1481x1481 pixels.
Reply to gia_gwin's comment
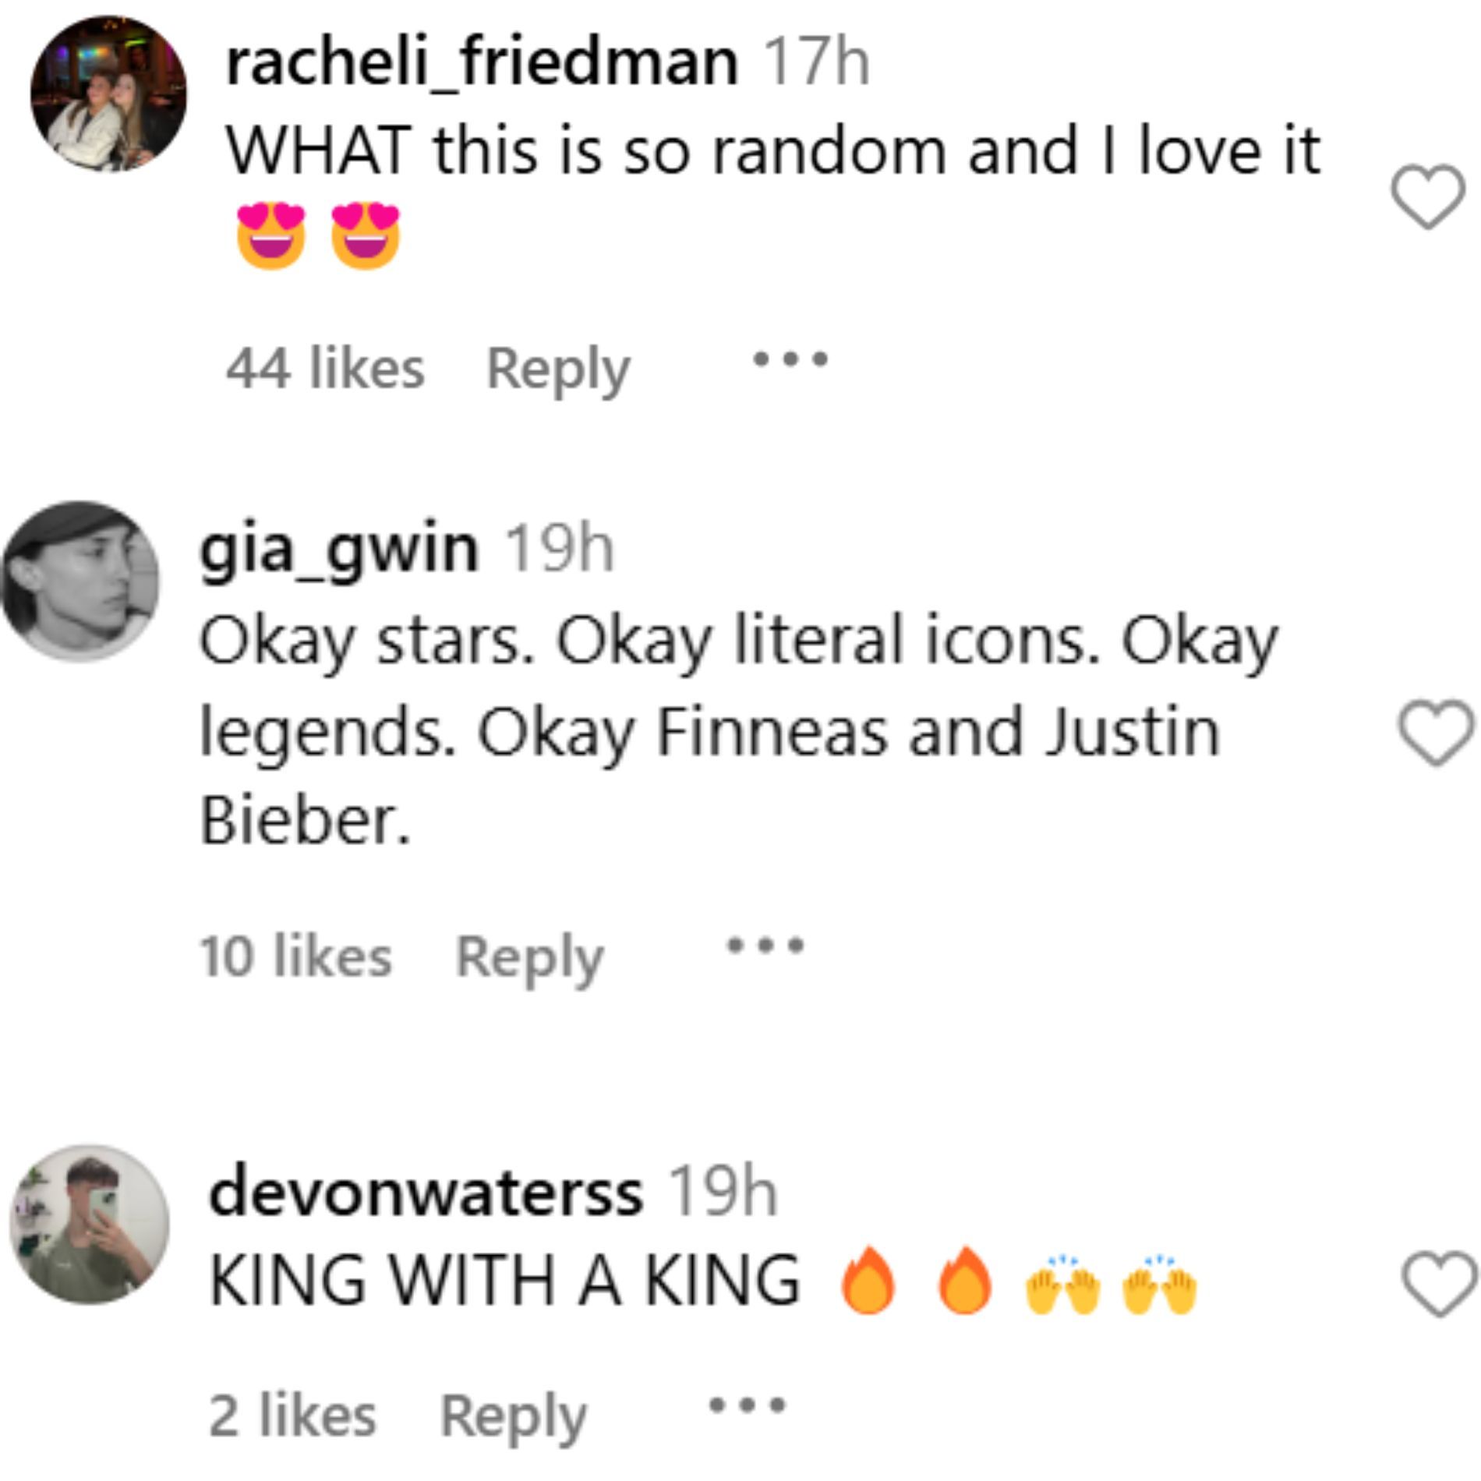pos(529,956)
